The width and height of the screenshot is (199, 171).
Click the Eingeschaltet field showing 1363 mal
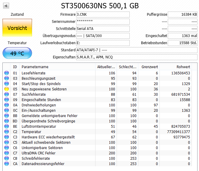(183, 36)
